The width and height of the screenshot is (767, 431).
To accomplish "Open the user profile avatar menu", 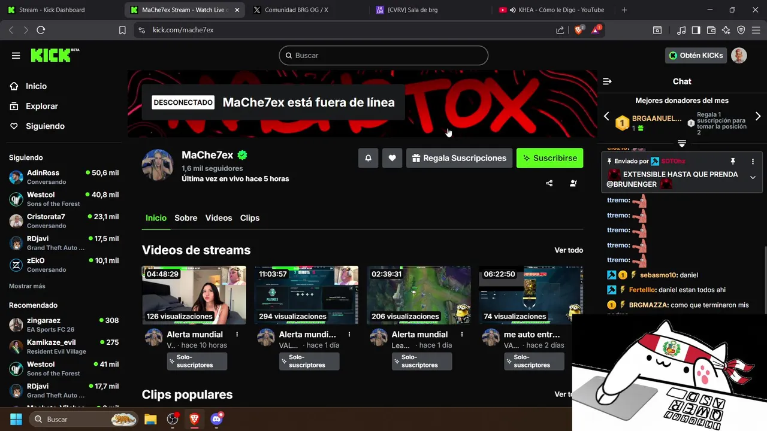I will point(739,55).
